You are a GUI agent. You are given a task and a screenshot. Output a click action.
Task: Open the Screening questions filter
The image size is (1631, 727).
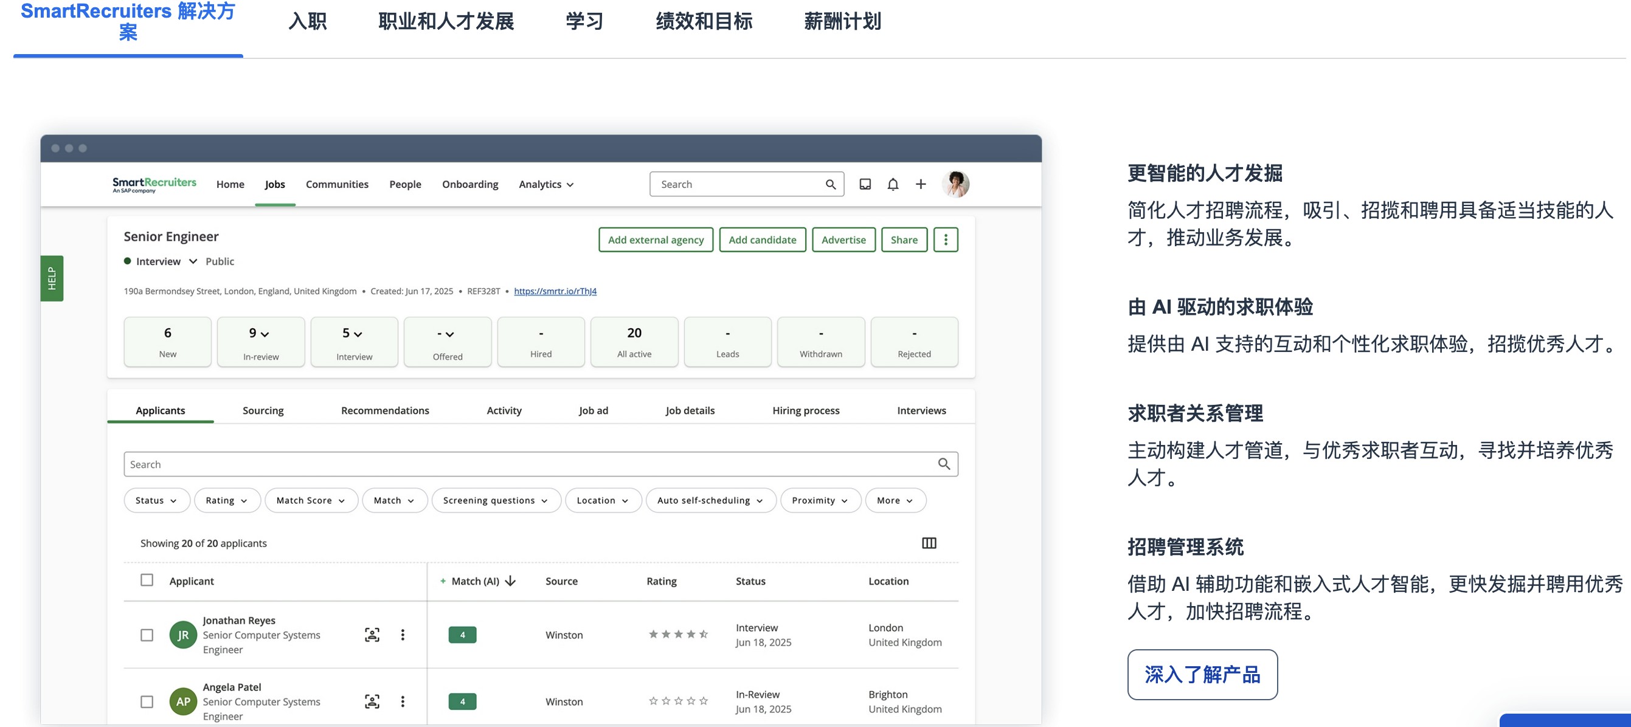(496, 500)
